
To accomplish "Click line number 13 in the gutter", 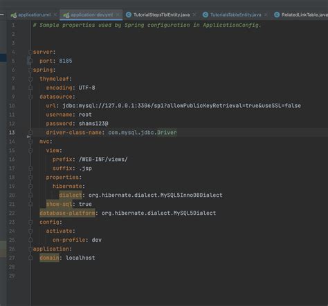I will tap(12, 133).
